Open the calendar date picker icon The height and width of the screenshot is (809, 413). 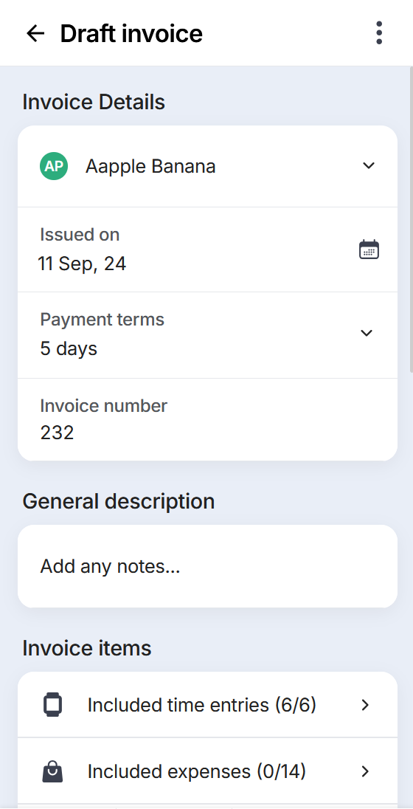pos(369,249)
